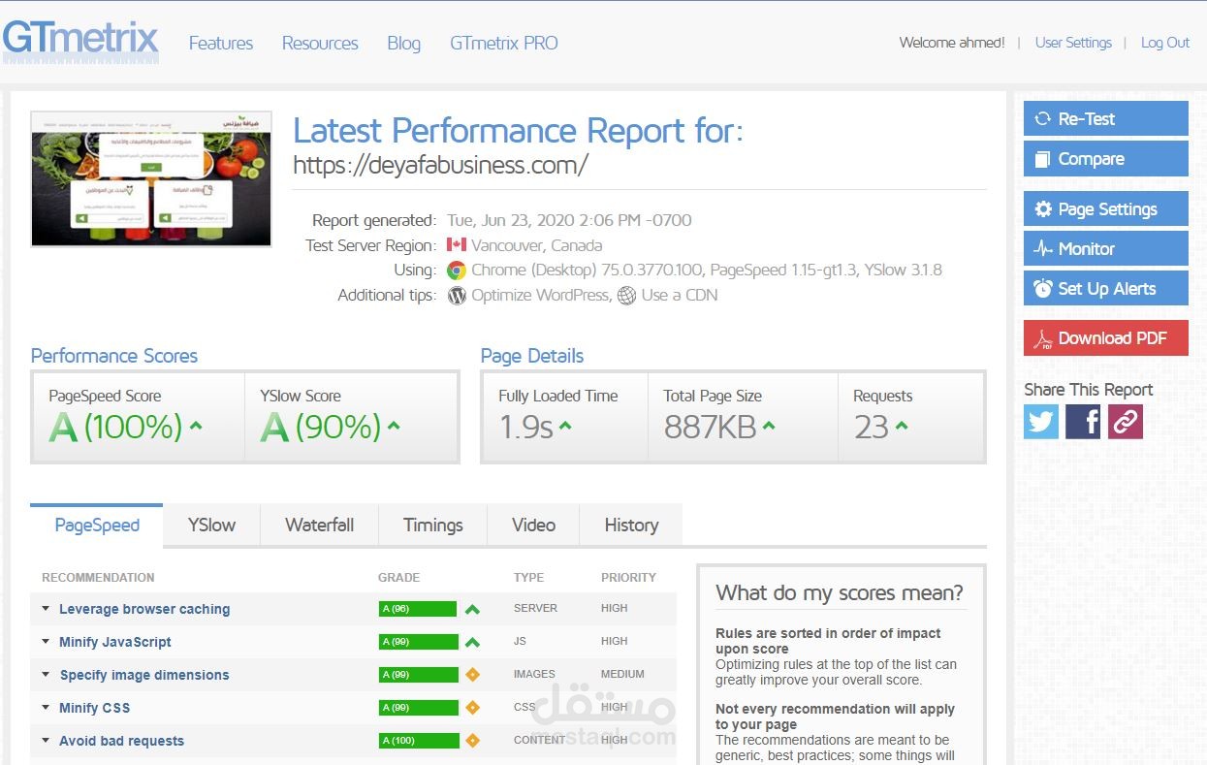Click the Twitter share icon

(1041, 422)
